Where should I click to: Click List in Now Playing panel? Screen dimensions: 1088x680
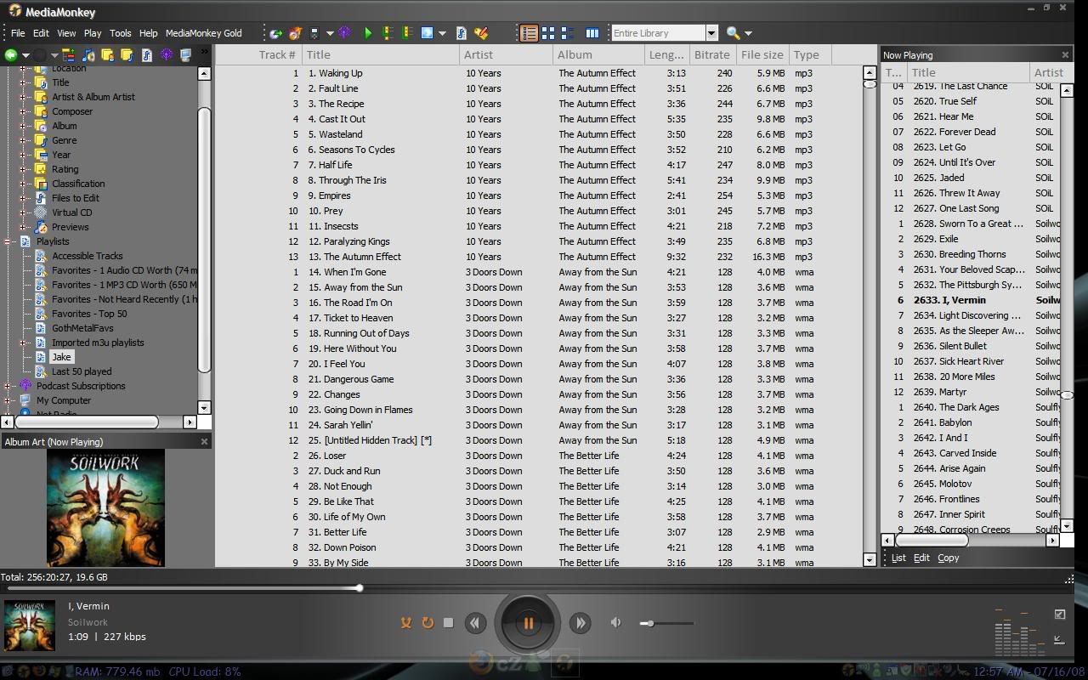898,558
